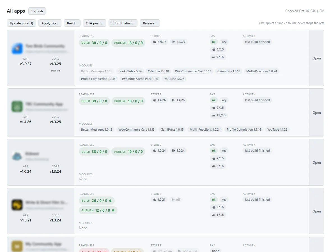This screenshot has height=252, width=331.
Task: Click the Checked Oct 14, 04:14 PM timestamp
Action: coord(305,11)
